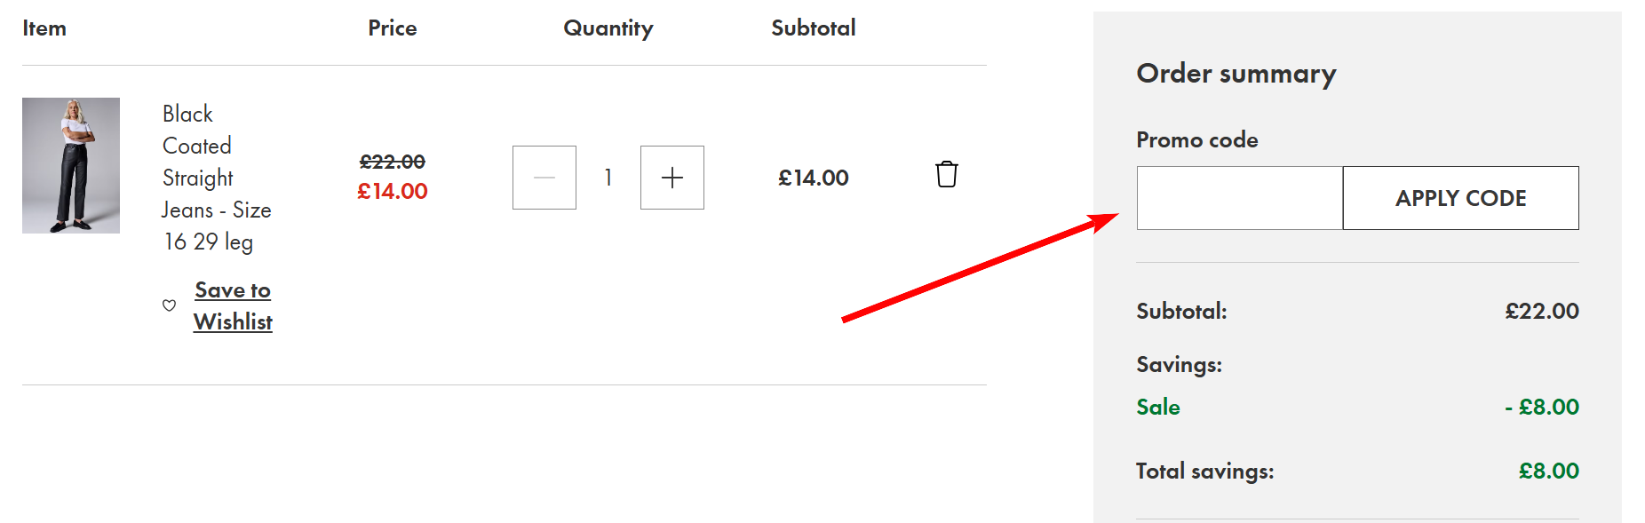Click the crossed-out £22.00 original price
This screenshot has height=523, width=1645.
click(393, 162)
